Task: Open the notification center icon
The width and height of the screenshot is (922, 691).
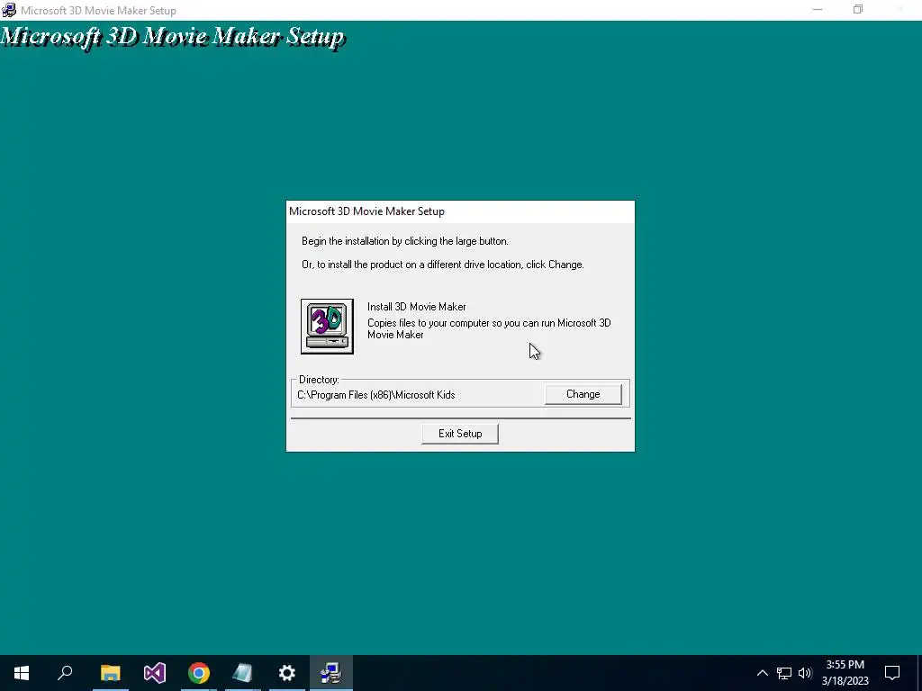Action: [892, 673]
